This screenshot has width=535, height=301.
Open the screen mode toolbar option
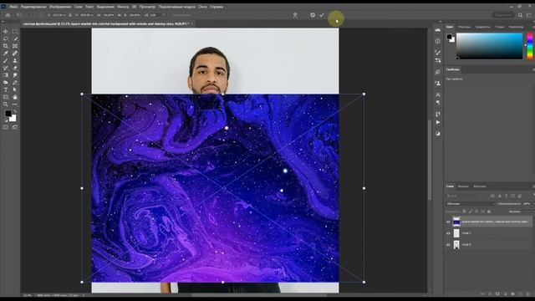[15, 127]
